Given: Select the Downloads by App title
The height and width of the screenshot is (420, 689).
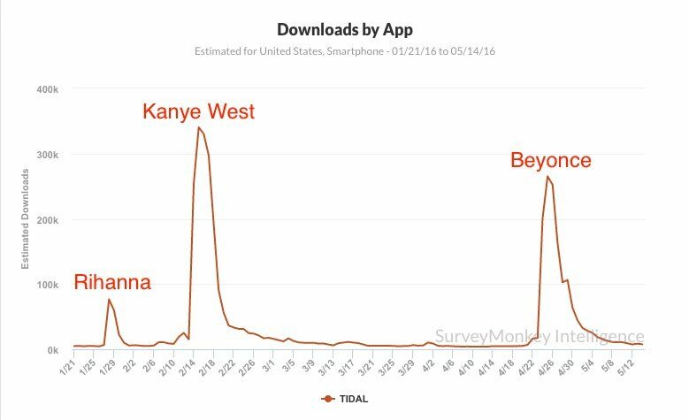Looking at the screenshot, I should pyautogui.click(x=345, y=30).
